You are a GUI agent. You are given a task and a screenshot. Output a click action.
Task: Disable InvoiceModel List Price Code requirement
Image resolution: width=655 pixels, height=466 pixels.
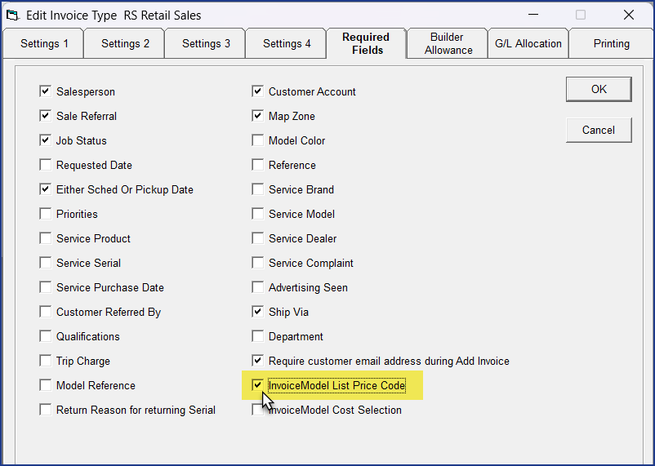coord(258,385)
